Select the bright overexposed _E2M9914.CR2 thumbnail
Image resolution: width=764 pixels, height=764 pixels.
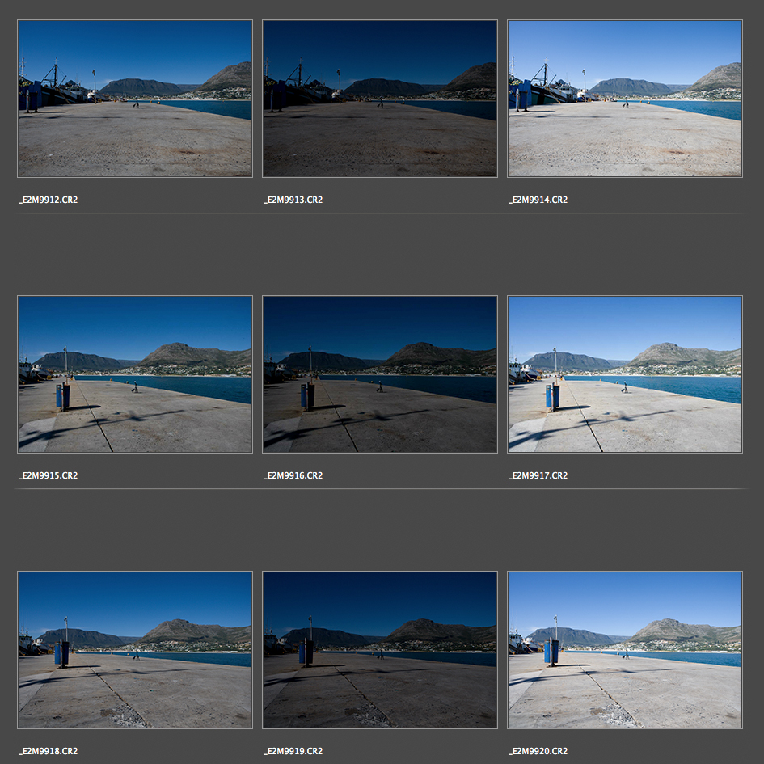coord(624,99)
